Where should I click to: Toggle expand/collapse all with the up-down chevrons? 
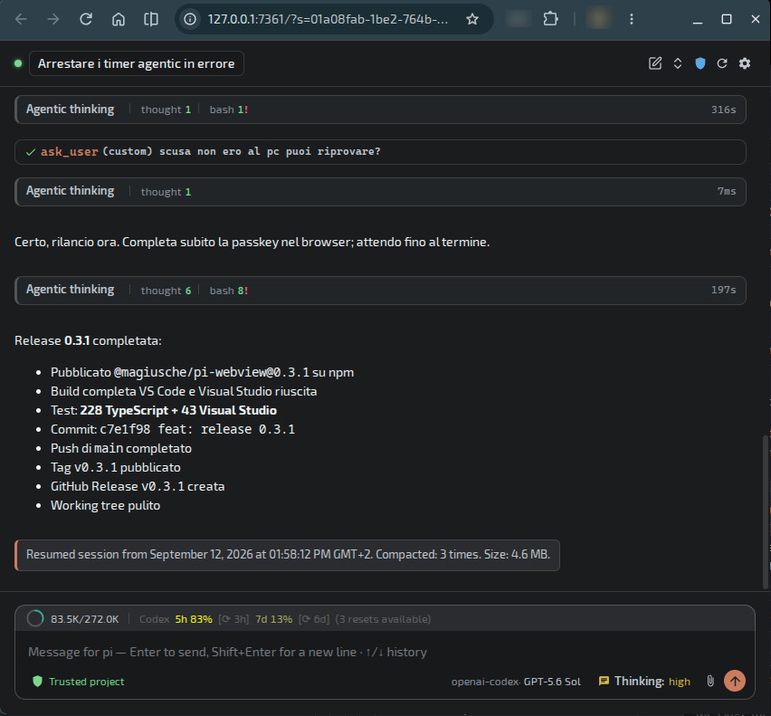tap(678, 63)
